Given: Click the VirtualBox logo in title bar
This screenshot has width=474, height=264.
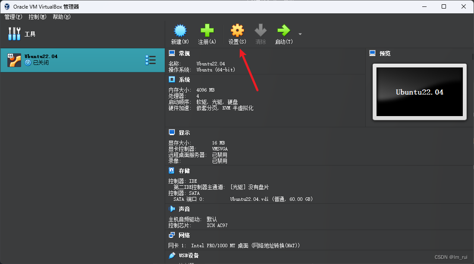Looking at the screenshot, I should [7, 6].
